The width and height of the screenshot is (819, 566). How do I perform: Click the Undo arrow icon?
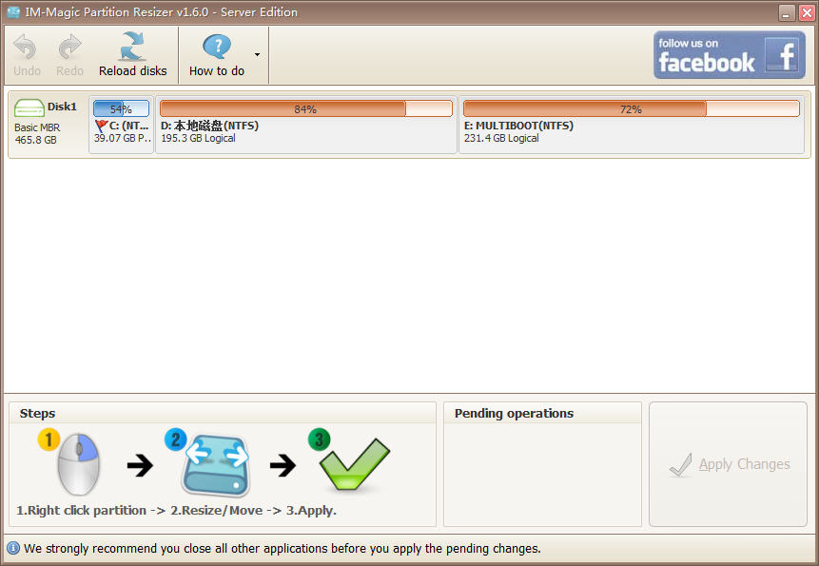pos(25,47)
